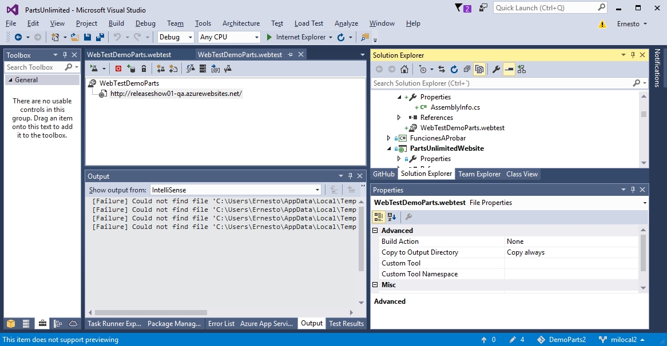Click the red Add Recording button
667x346 pixels.
click(118, 69)
